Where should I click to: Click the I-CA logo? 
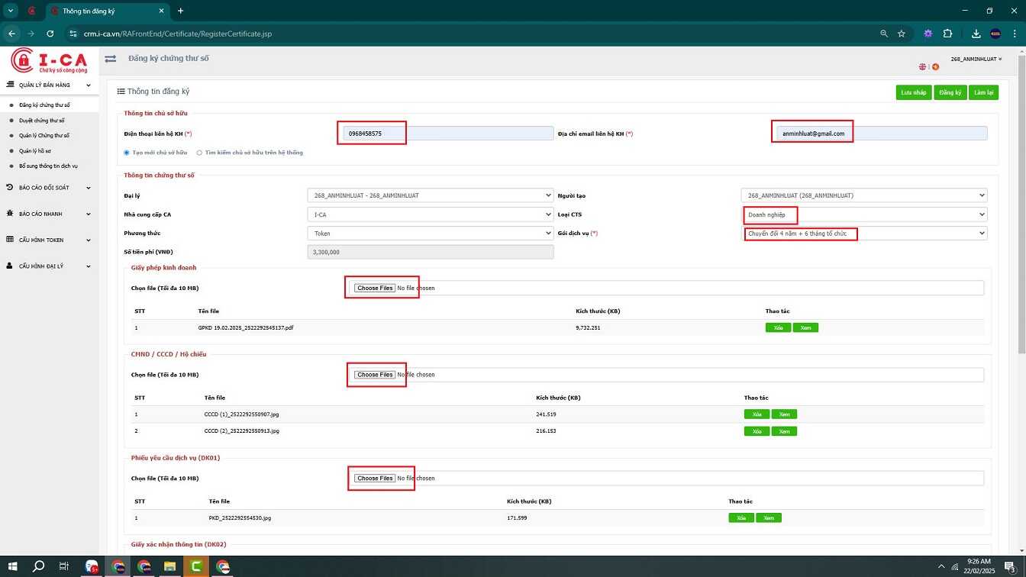pos(50,60)
